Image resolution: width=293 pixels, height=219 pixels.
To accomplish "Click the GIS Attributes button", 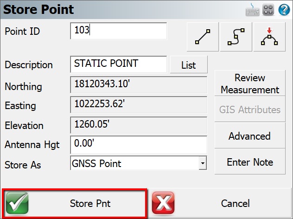I will pos(249,110).
